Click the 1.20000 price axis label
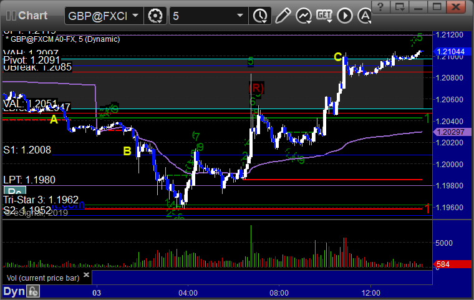 pos(450,165)
